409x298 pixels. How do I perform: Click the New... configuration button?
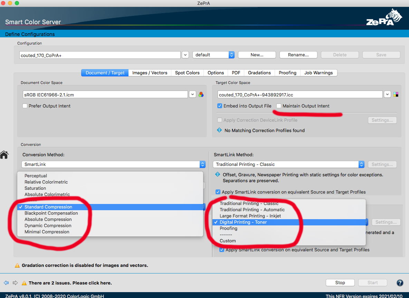tap(257, 55)
